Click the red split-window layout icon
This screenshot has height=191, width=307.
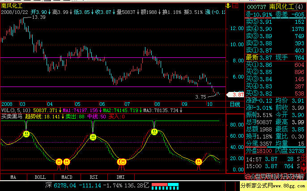235,6
